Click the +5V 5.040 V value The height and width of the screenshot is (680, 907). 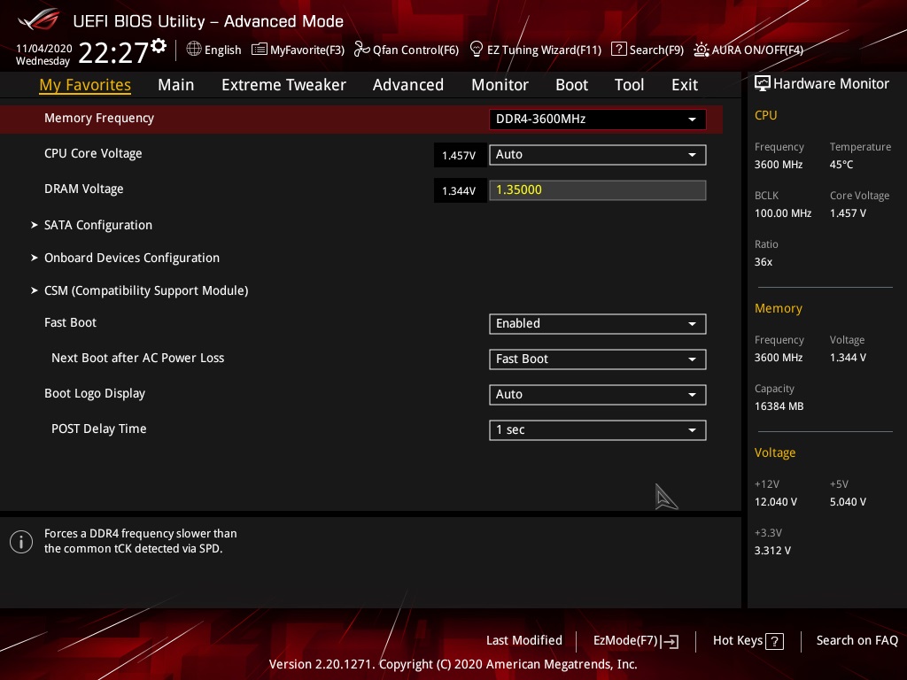click(848, 502)
